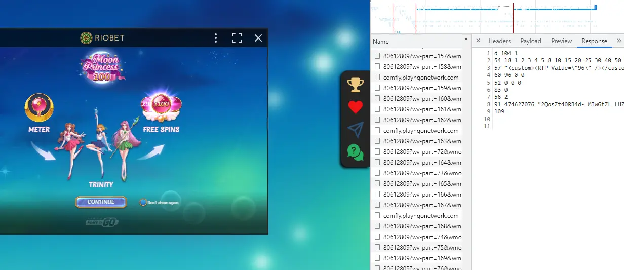Tick checkbox for wv-part=157 request
624x270 pixels.
pos(377,56)
